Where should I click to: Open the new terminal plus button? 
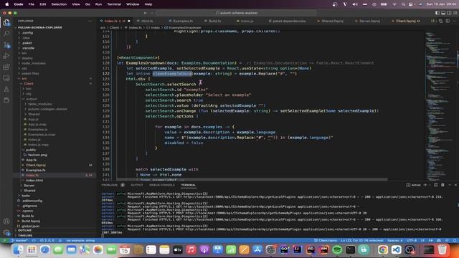(x=425, y=185)
